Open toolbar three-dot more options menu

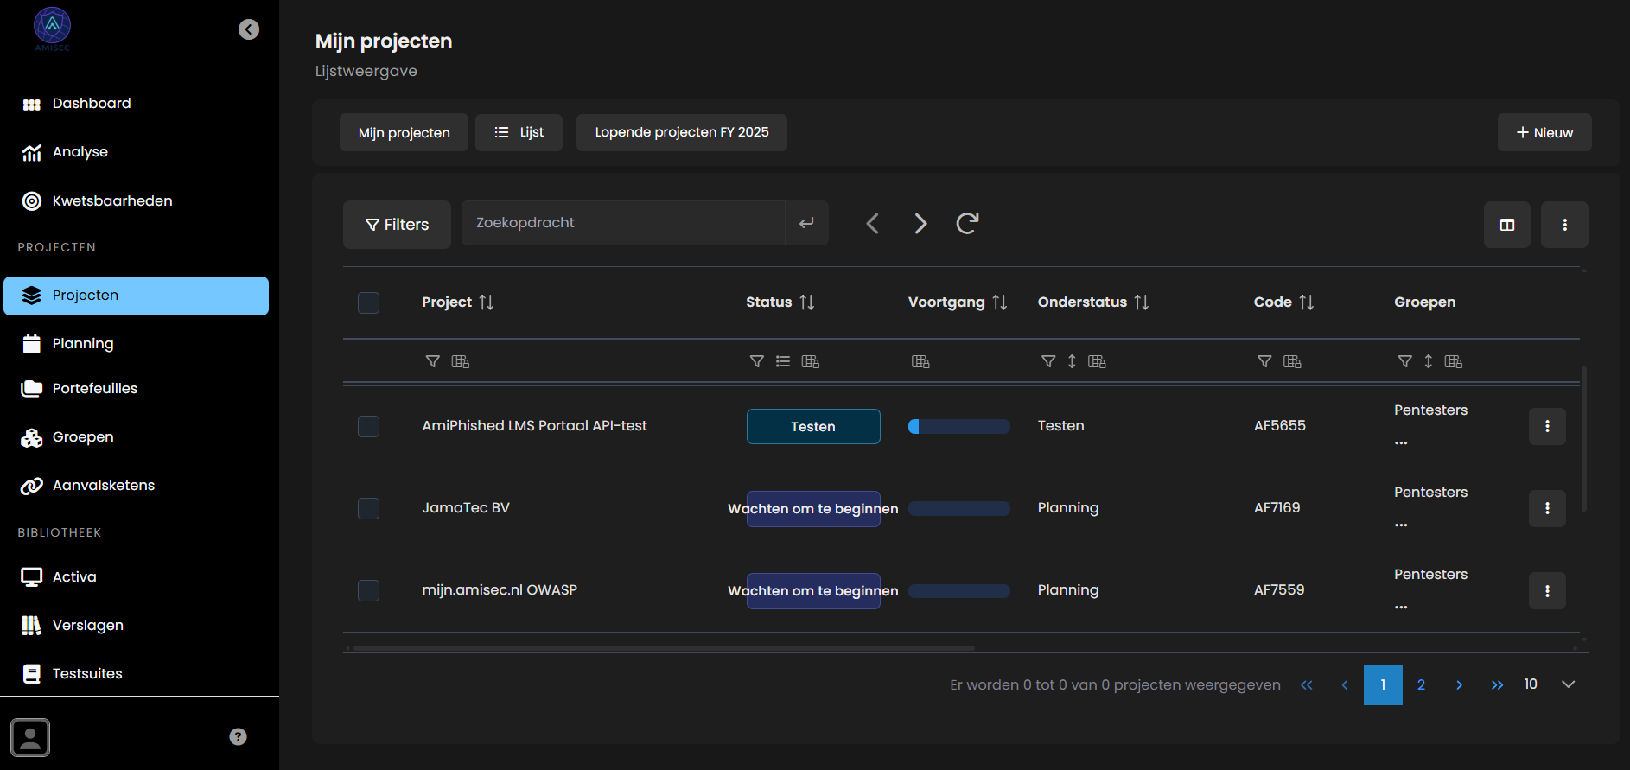click(x=1564, y=225)
